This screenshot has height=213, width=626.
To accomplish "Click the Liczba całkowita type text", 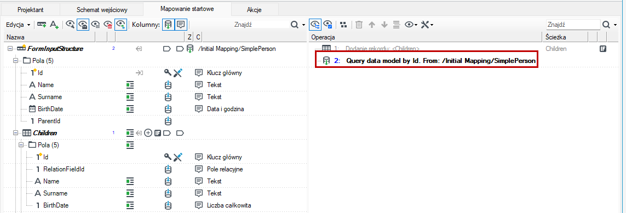I will [229, 205].
